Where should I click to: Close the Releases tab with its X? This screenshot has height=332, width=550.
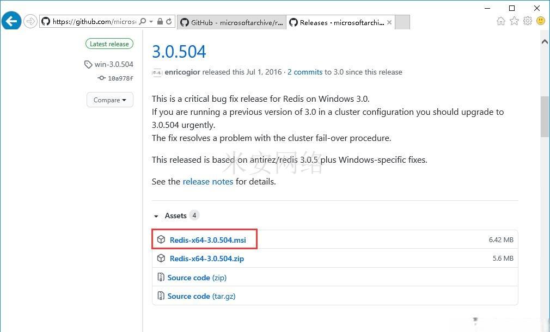tap(389, 22)
